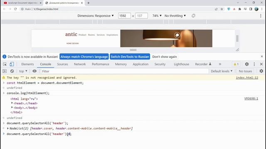Open Default levels dropdown
The image size is (266, 149).
point(222,71)
